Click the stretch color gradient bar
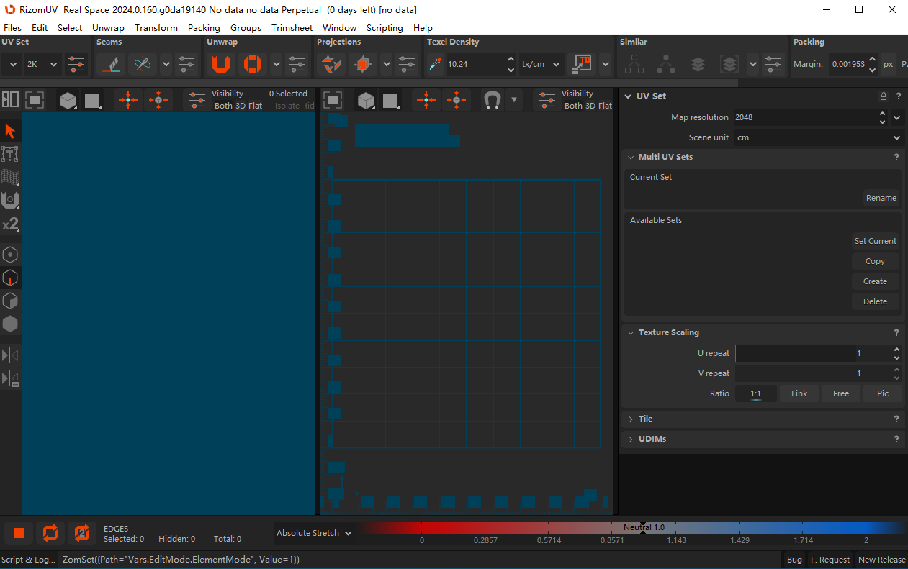 click(634, 527)
